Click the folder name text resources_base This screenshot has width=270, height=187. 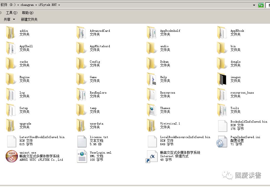click(242, 93)
